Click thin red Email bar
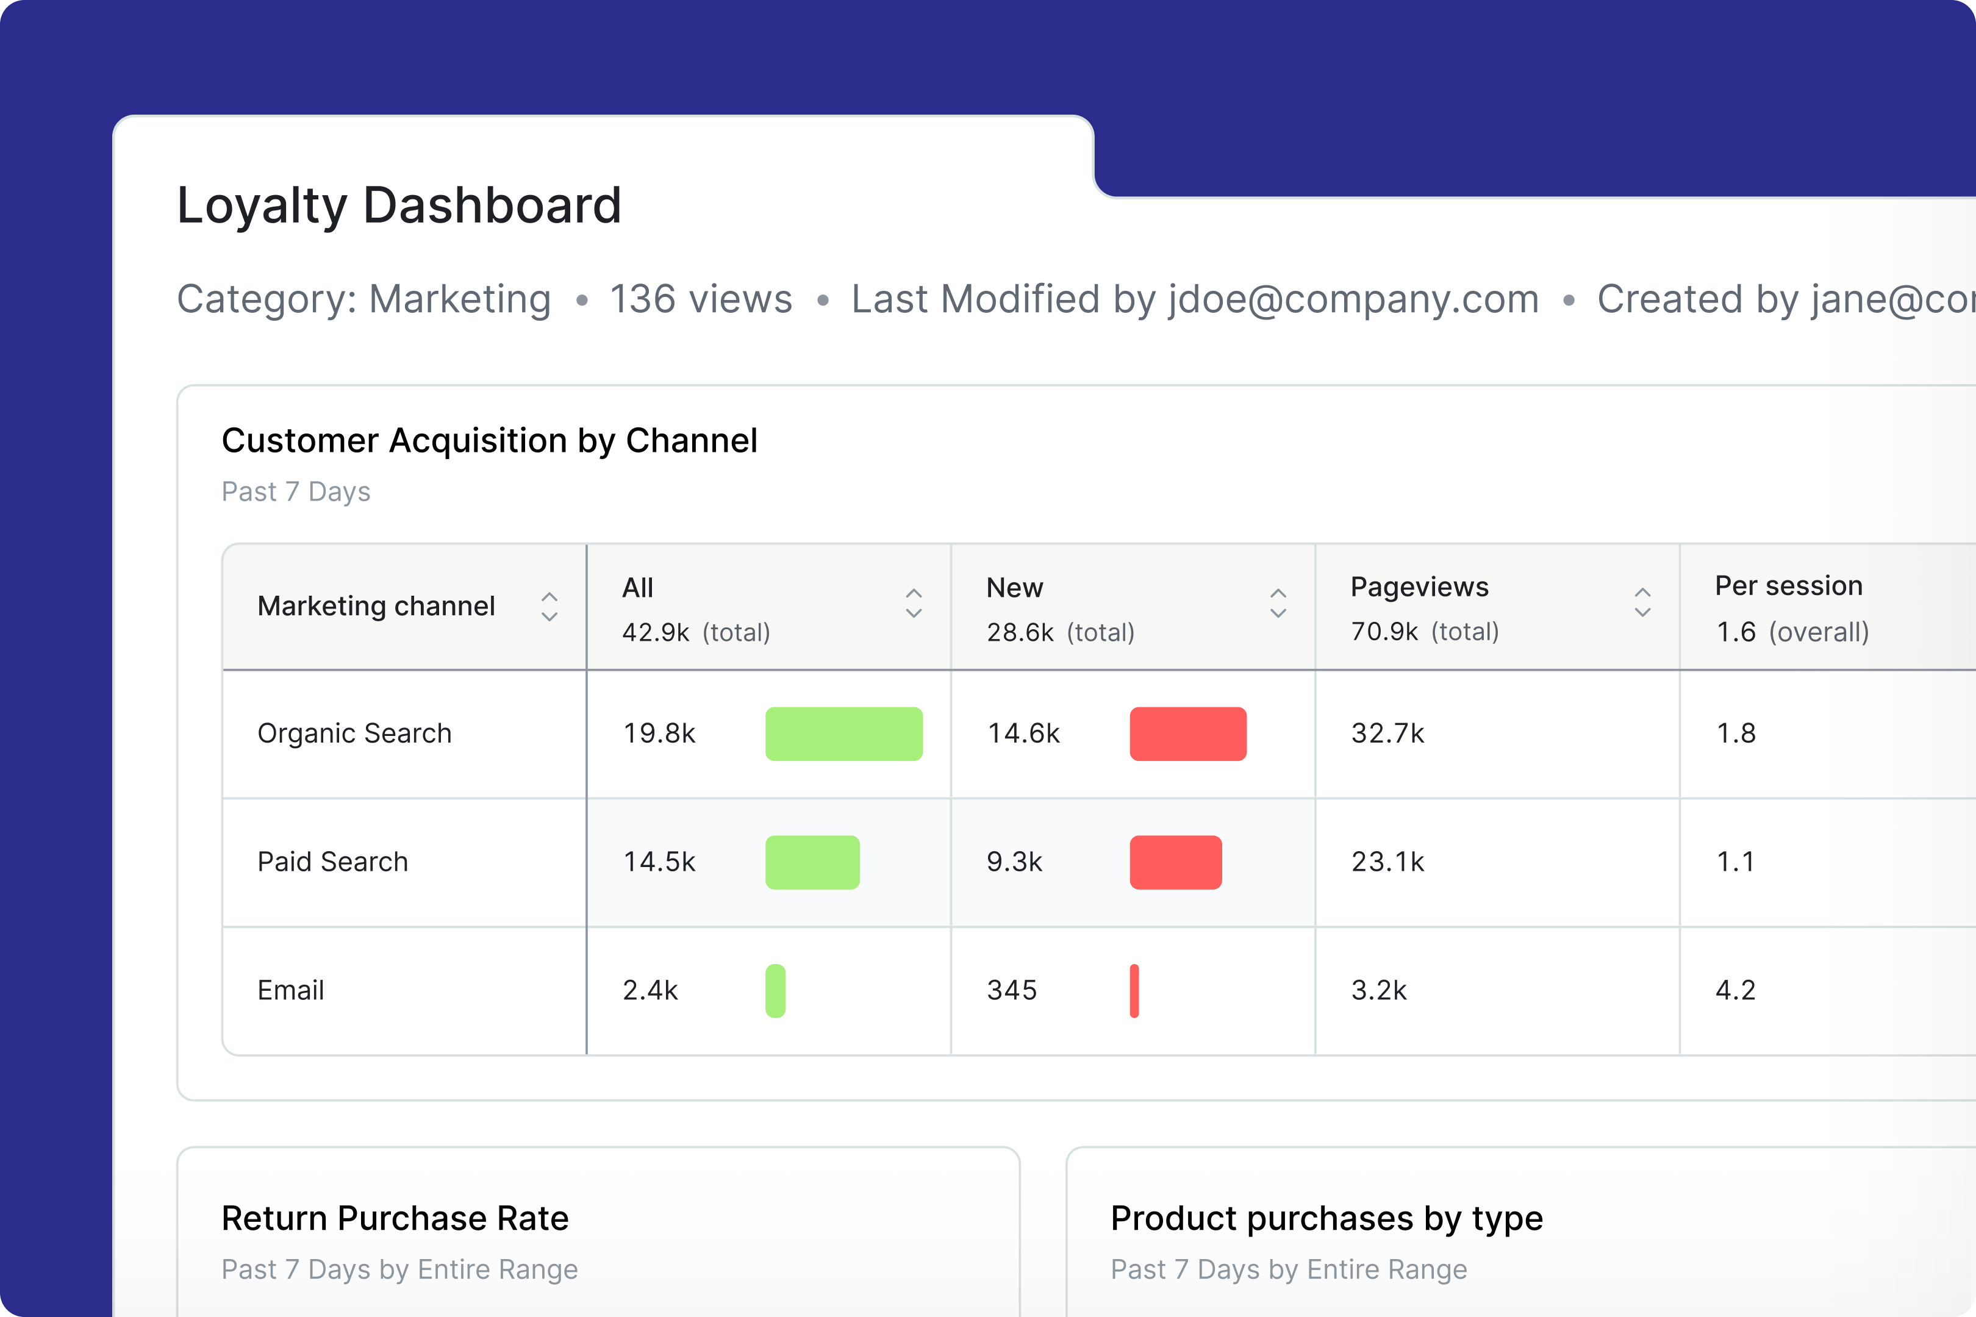 (x=1133, y=991)
